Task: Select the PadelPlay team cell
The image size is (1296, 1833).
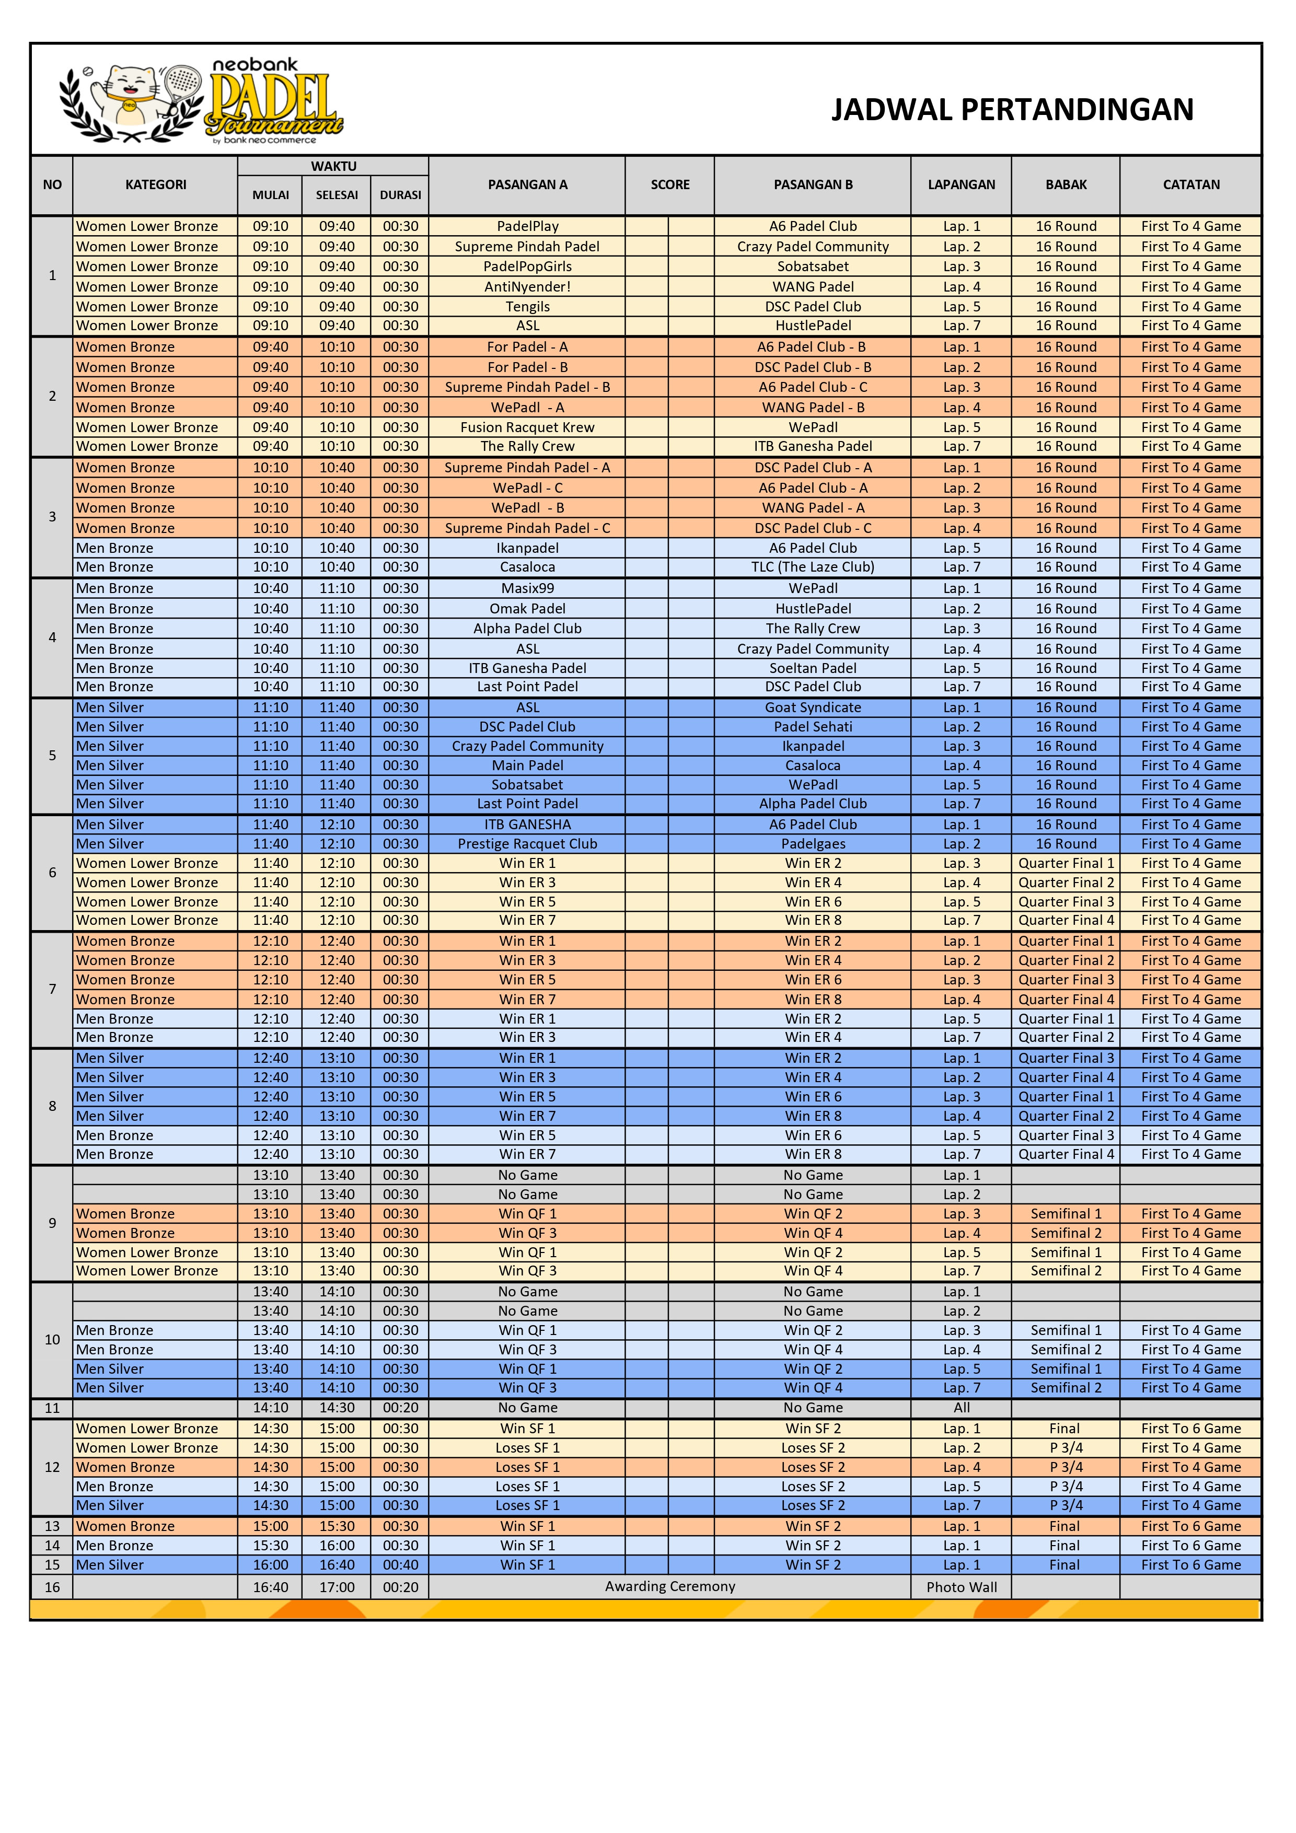Action: point(527,226)
